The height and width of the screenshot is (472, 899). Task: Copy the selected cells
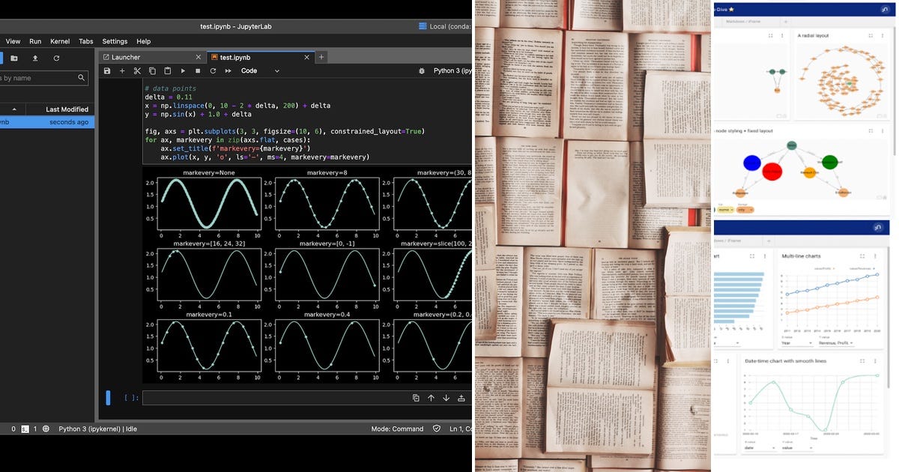(x=152, y=70)
